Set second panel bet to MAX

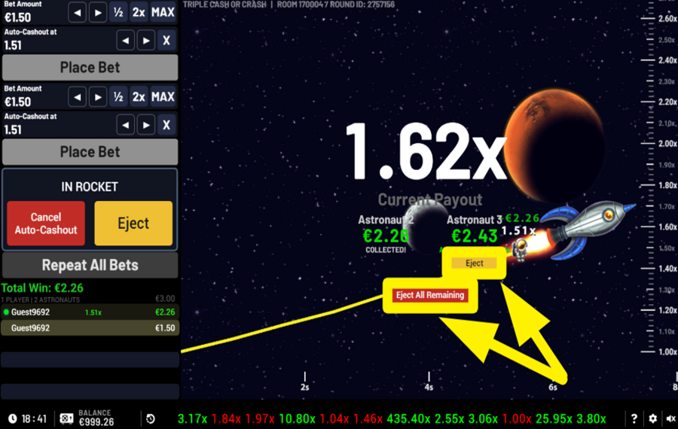click(x=163, y=97)
